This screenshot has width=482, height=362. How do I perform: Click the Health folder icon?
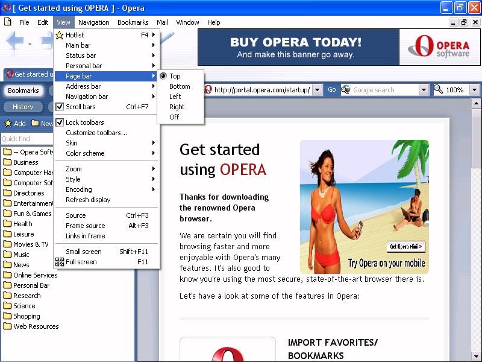click(x=7, y=223)
